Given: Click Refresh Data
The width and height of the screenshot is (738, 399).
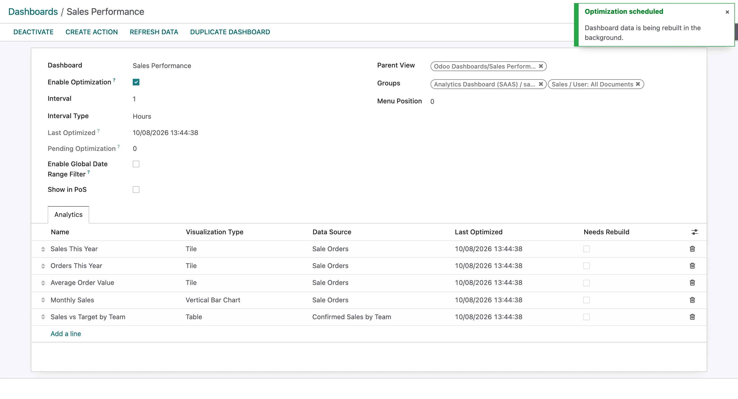Looking at the screenshot, I should click(154, 32).
